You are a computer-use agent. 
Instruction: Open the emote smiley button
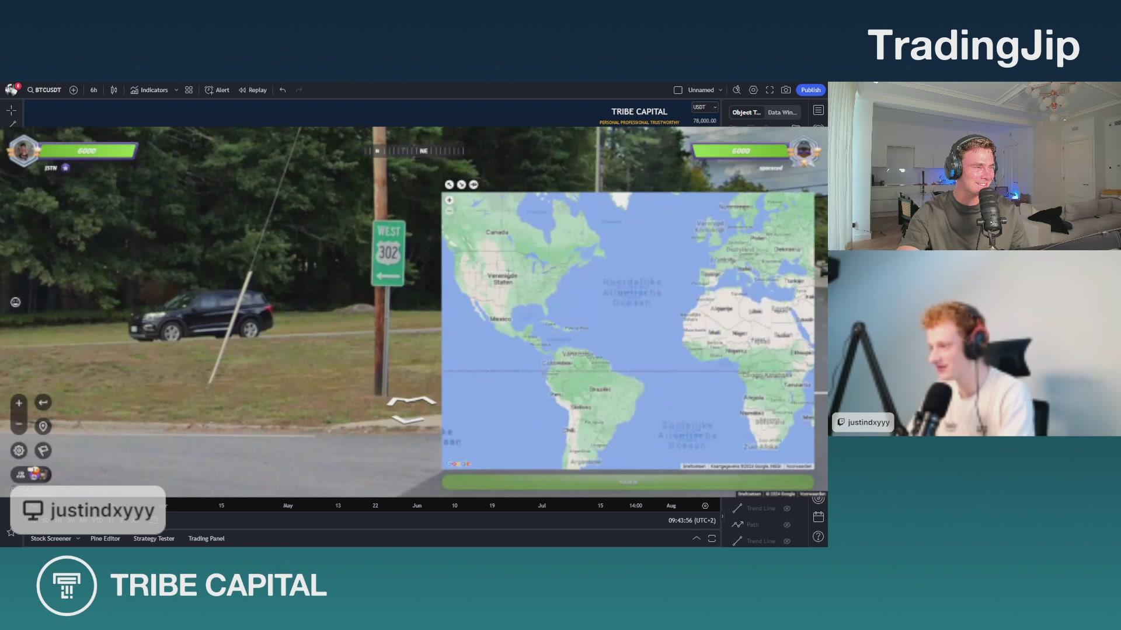click(16, 302)
